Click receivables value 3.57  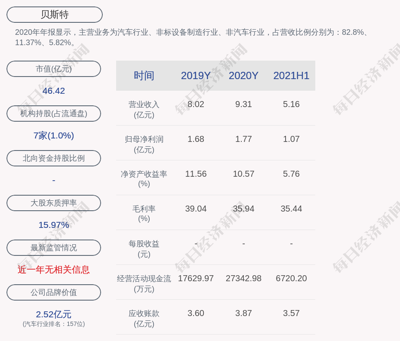(291, 313)
